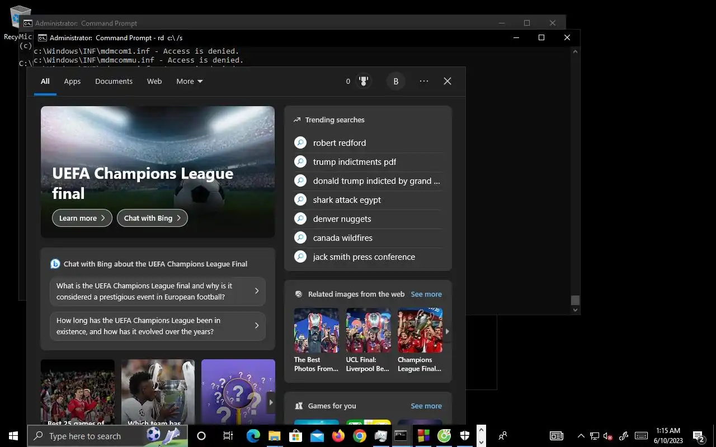
Task: Click the Command Prompt vertical scrollbar thumb
Action: point(575,300)
